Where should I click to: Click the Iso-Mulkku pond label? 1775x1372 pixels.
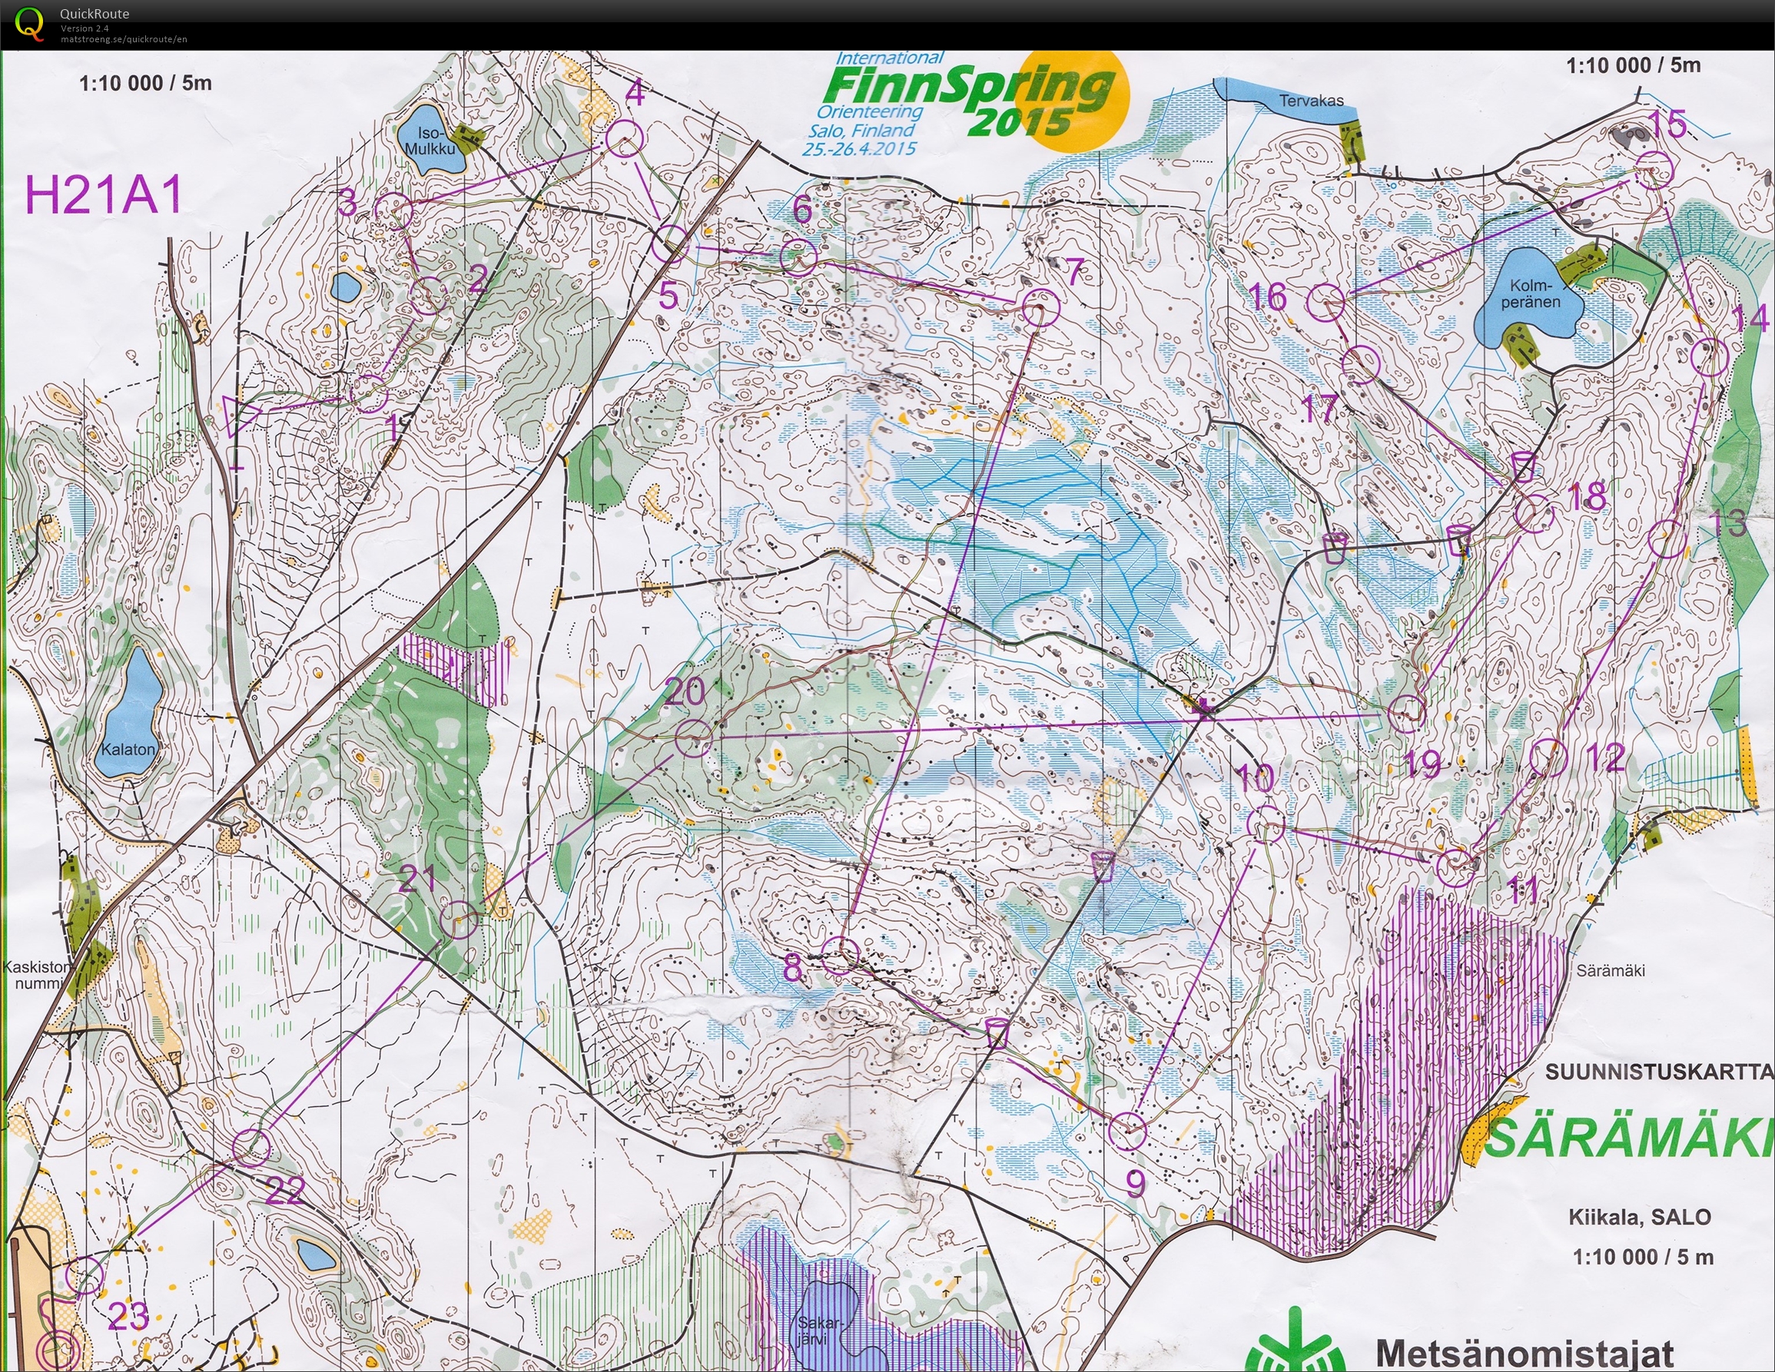[430, 141]
